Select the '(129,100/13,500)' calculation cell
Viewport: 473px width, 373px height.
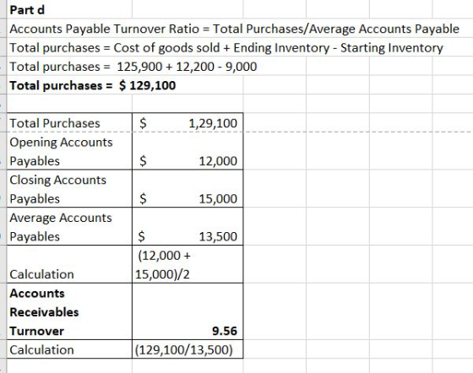click(x=188, y=349)
